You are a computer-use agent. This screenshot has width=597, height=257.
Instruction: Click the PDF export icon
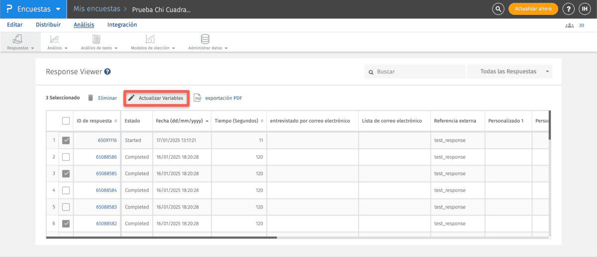[x=198, y=98]
